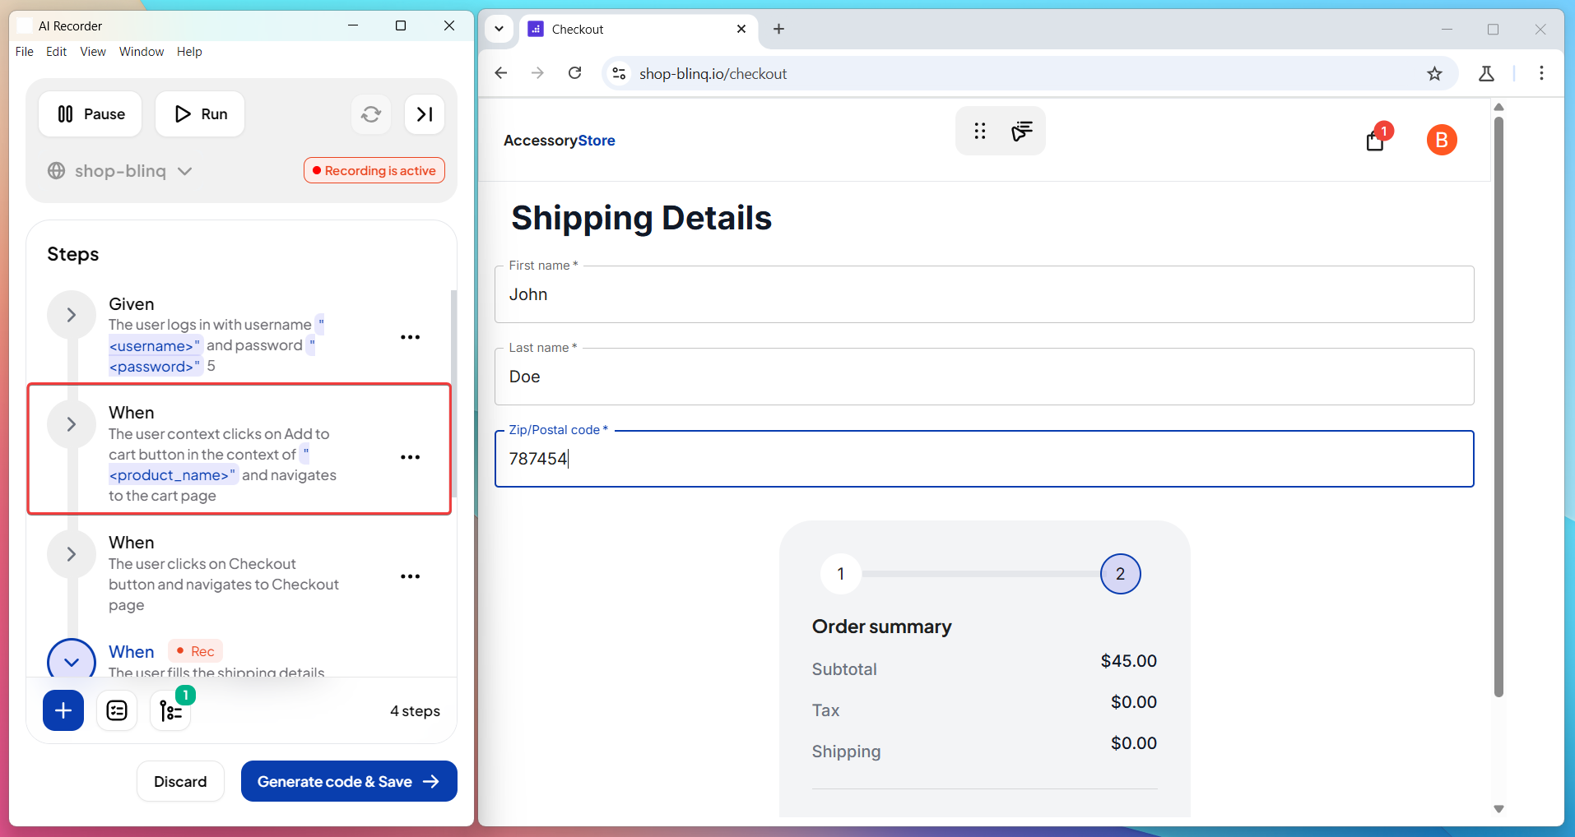Open the Window menu
The image size is (1575, 837).
141,52
